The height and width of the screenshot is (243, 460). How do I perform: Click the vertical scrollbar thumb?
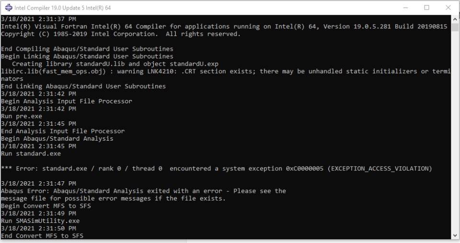[455, 27]
